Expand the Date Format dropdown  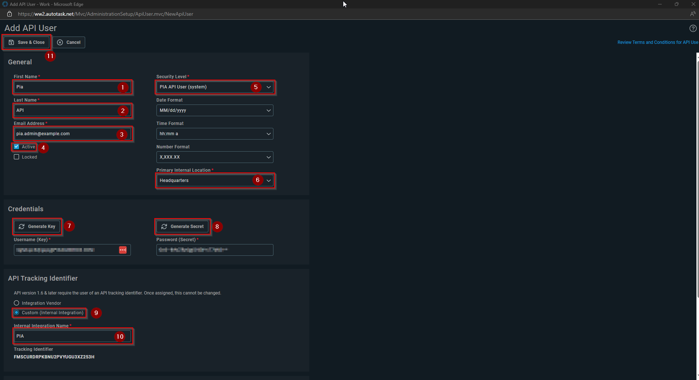[215, 110]
